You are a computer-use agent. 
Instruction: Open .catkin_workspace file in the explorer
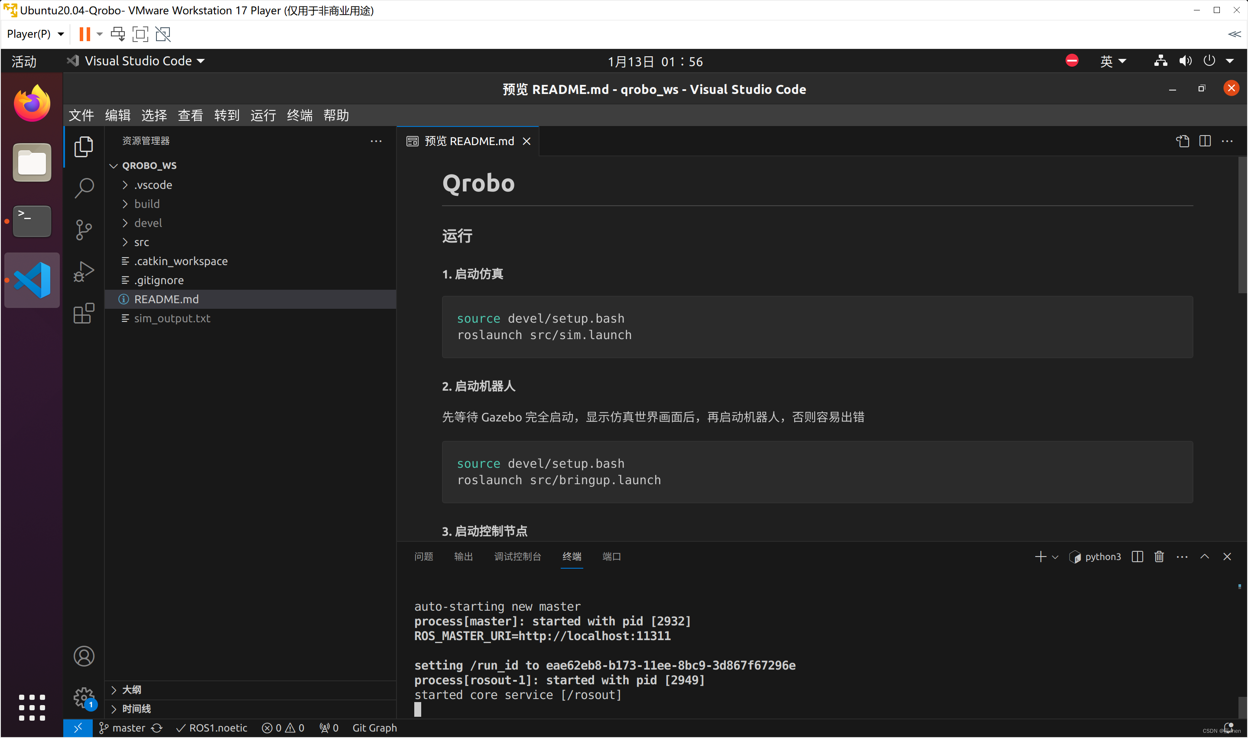click(x=251, y=261)
